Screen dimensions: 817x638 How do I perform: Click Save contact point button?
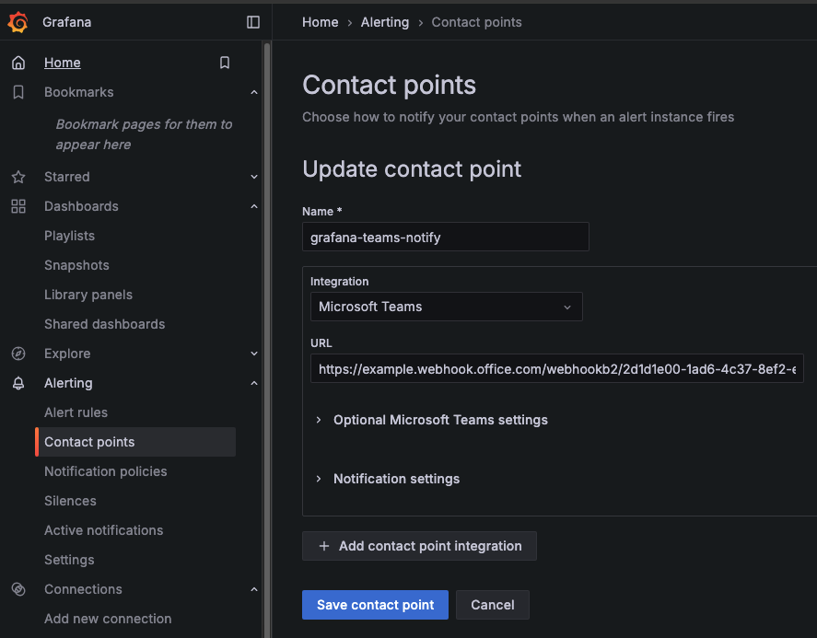tap(375, 605)
